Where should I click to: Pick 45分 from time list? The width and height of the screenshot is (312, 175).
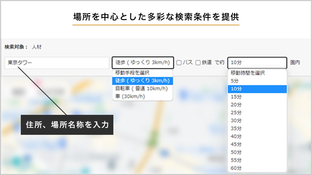click(x=257, y=144)
